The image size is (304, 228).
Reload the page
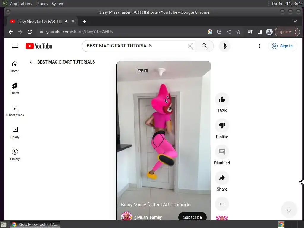pos(30,32)
